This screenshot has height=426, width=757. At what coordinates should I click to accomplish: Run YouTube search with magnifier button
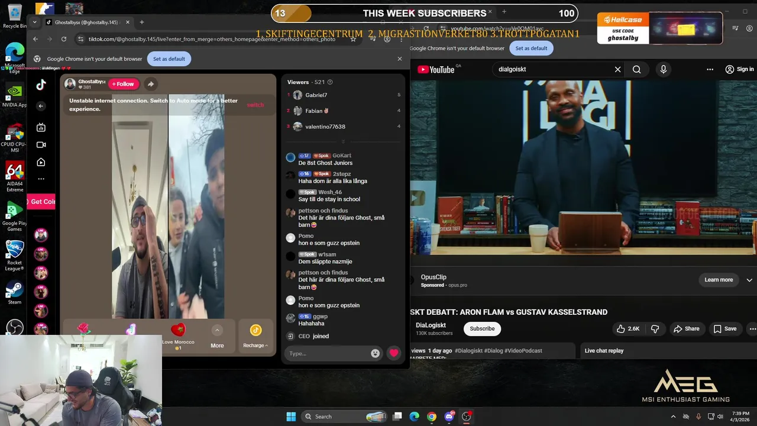636,69
